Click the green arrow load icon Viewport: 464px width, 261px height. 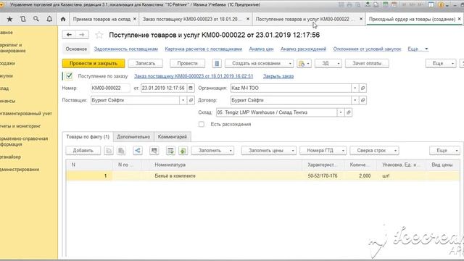(x=183, y=151)
